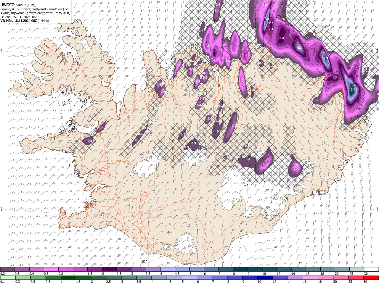Pick the darkest green 1–1.5 rain swatch
The width and height of the screenshot is (379, 284).
(x=69, y=277)
